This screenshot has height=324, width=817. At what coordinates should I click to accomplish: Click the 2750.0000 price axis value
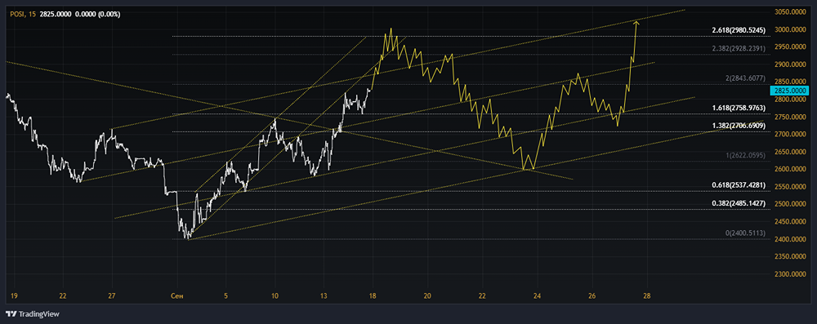coord(790,118)
